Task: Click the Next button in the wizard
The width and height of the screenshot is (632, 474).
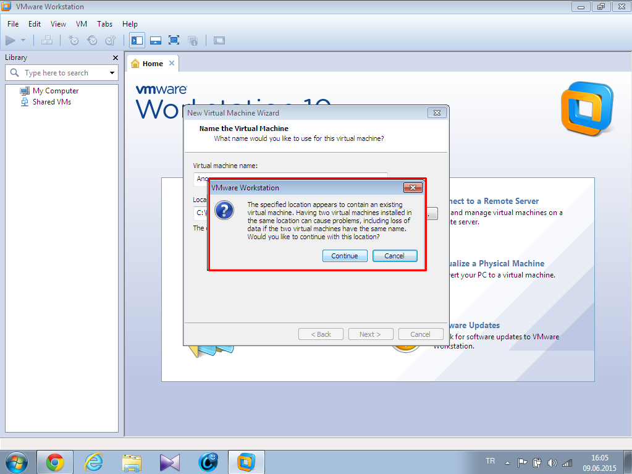Action: 370,334
